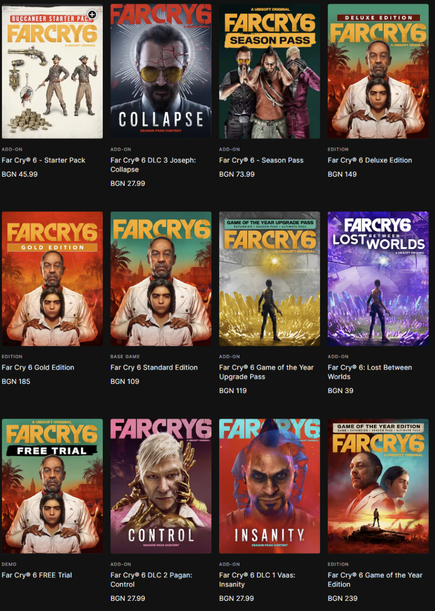Select the Season Pass cover artwork
The height and width of the screenshot is (611, 435).
(x=270, y=71)
